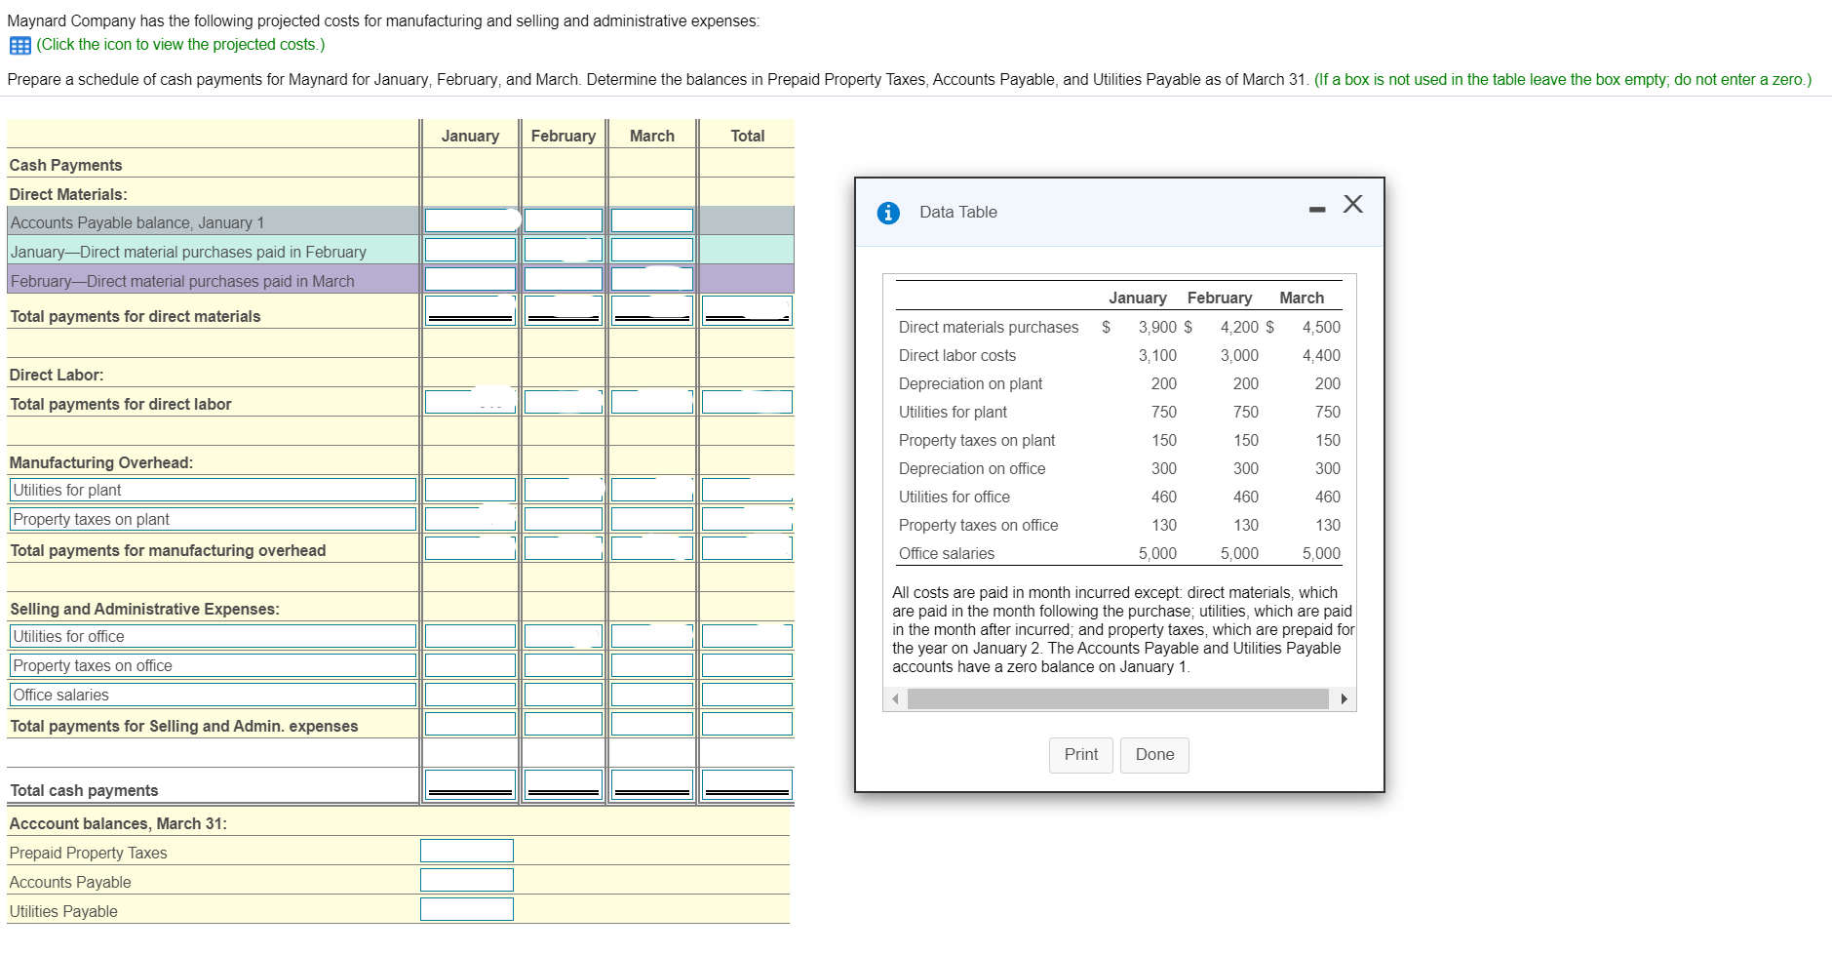Click the March column header in Data Table
The height and width of the screenshot is (955, 1832).
tap(1302, 298)
